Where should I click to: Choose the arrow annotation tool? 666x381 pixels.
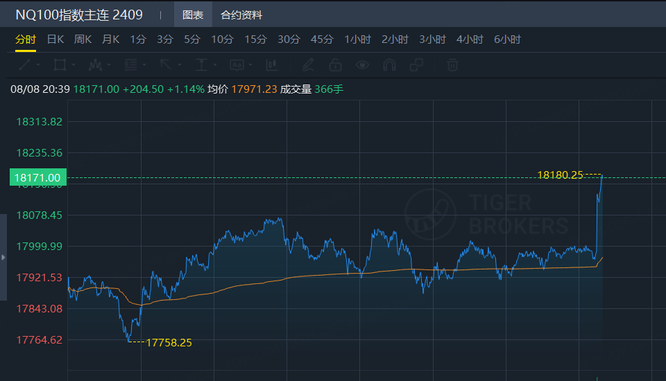[166, 65]
